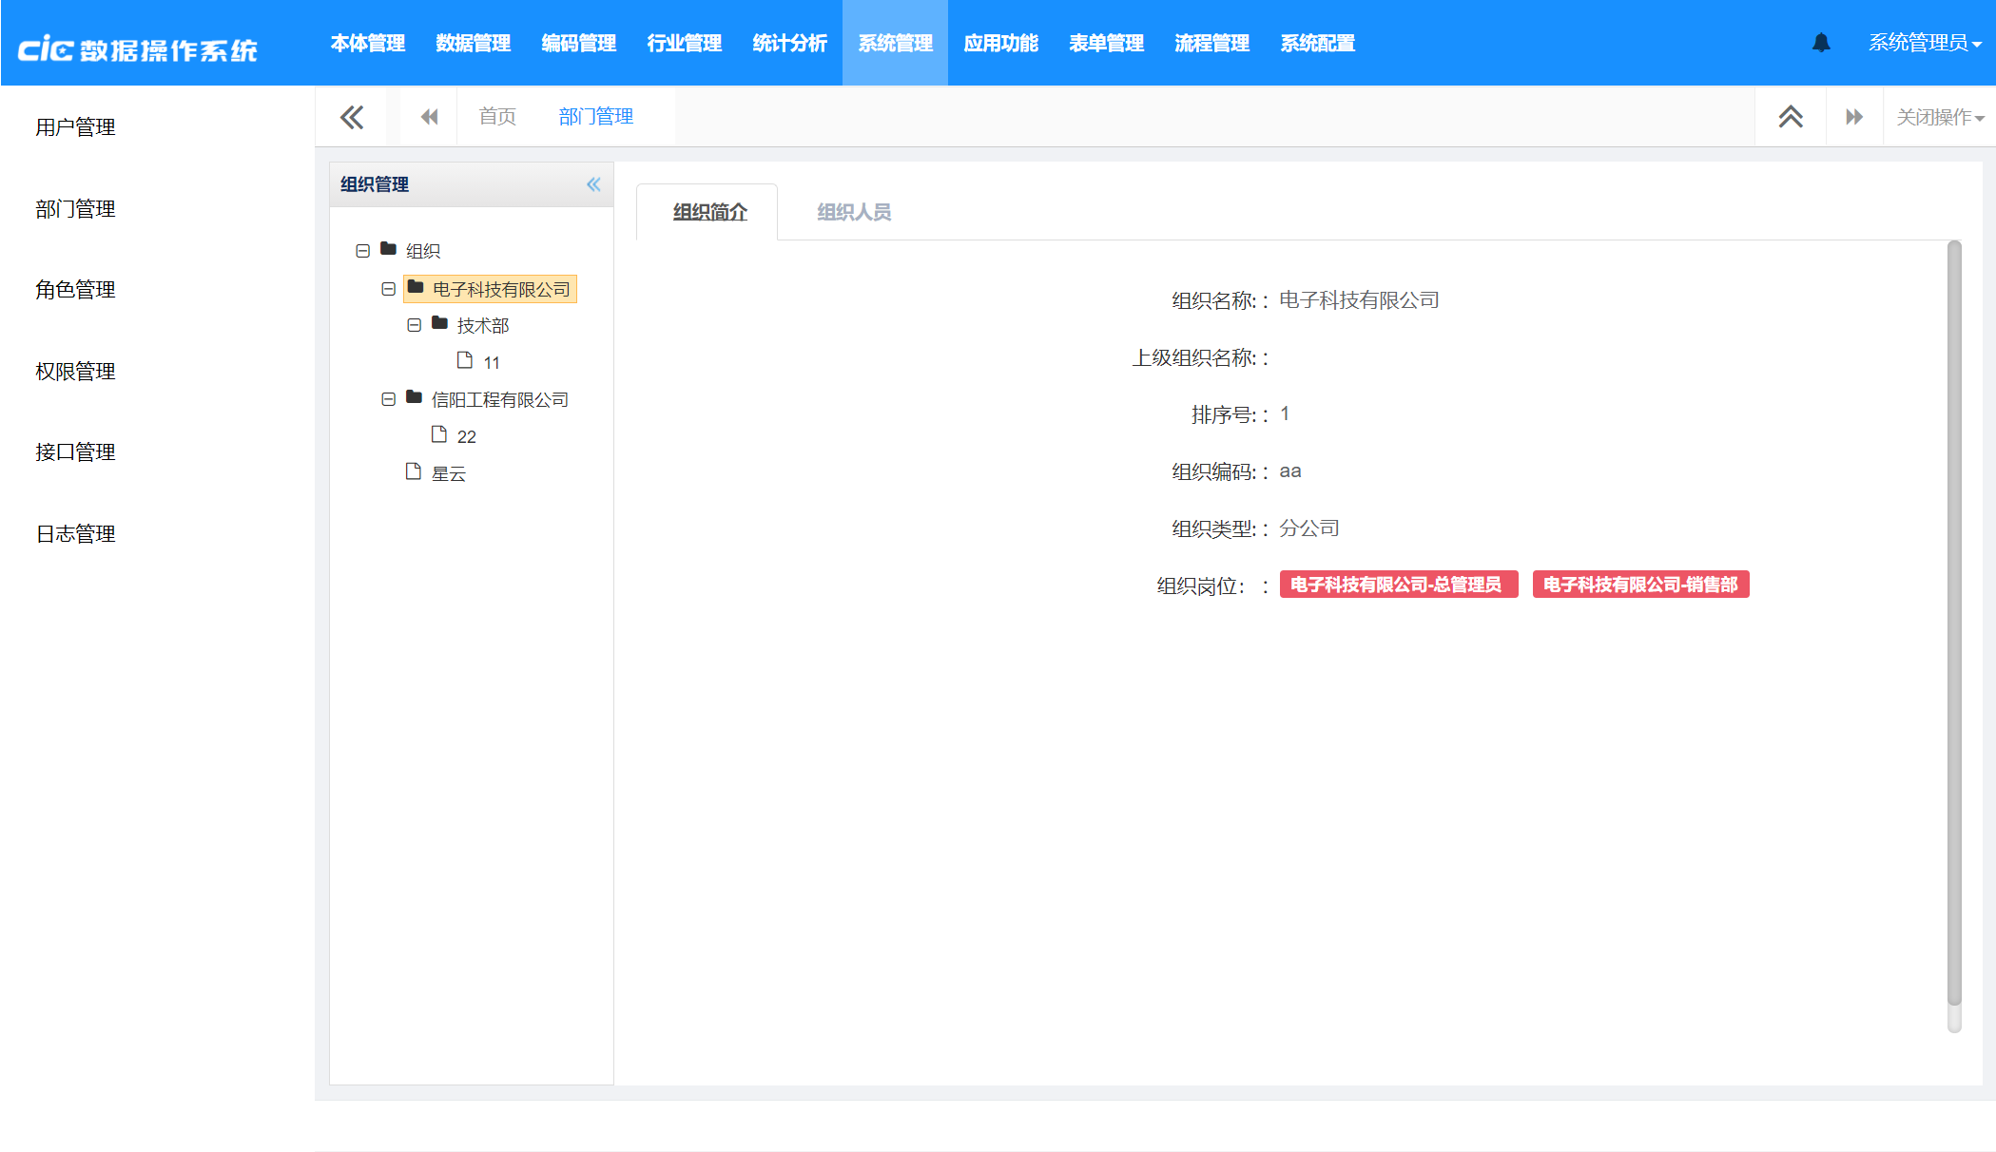Click the double up-chevron collapse header icon

1791,117
